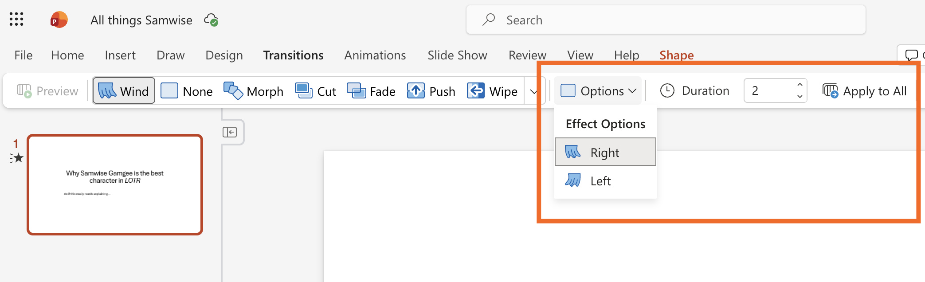Screen dimensions: 925x282
Task: Select slide 1 thumbnail
Action: click(115, 184)
